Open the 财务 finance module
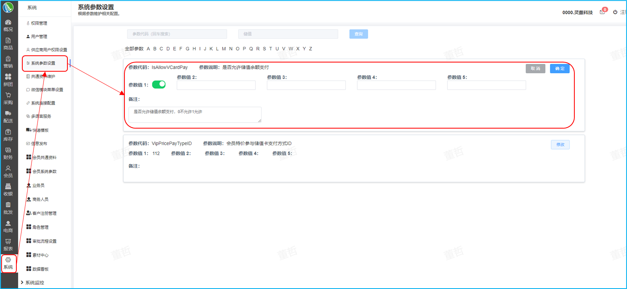 click(8, 154)
